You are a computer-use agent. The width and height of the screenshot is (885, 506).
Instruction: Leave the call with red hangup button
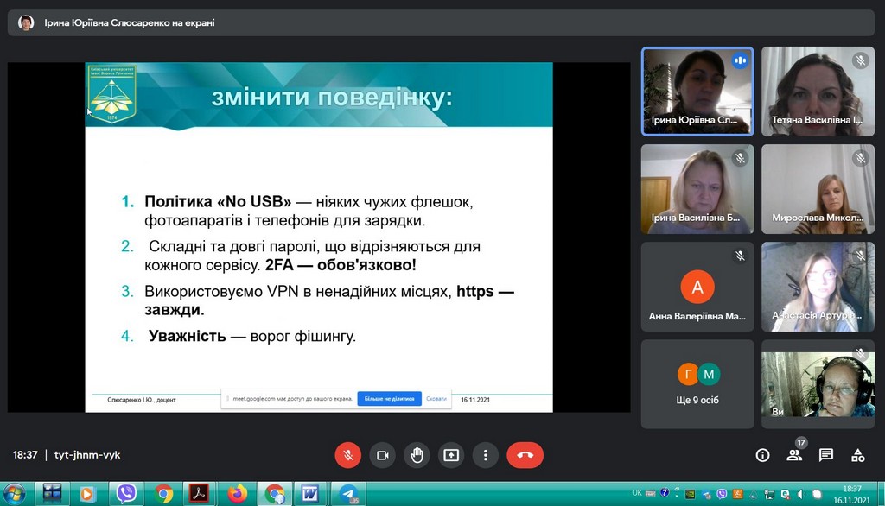pyautogui.click(x=525, y=455)
